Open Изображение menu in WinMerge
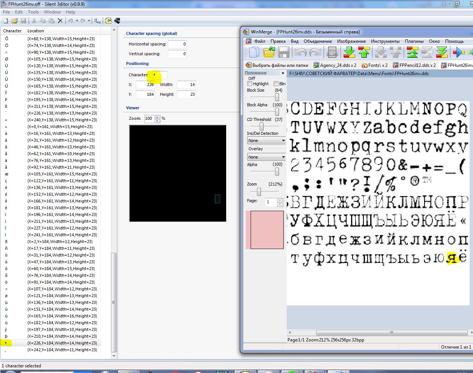Viewport: 473px width, 373px height. (351, 41)
